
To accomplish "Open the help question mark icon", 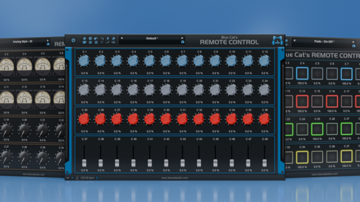I will 107,38.
